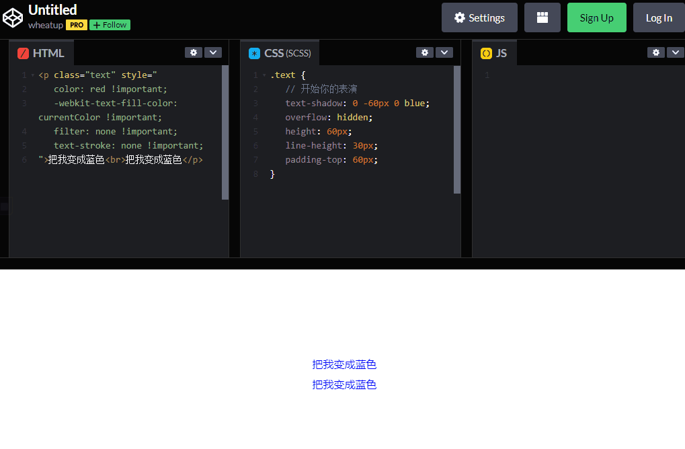Collapse the .text CSS rule fold arrow
This screenshot has height=449, width=685.
[x=264, y=75]
